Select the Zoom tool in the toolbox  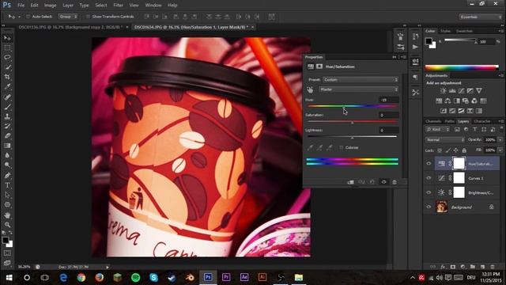pos(7,225)
